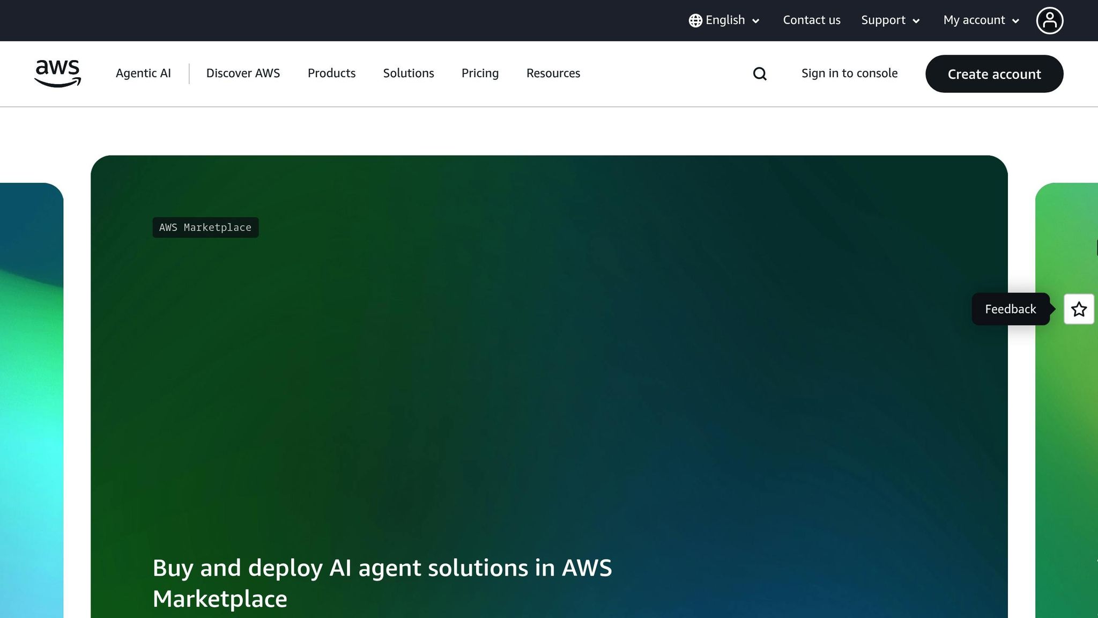
Task: Open the search magnifier icon
Action: coord(760,73)
